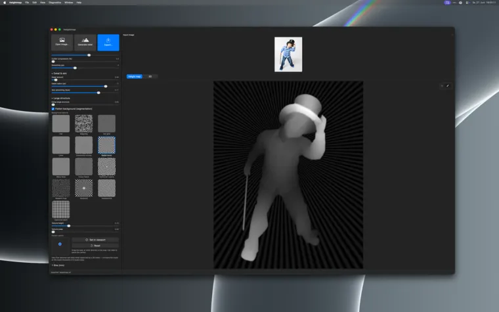499x312 pixels.
Task: Select the Cross hatch pattern tile
Action: (x=83, y=166)
